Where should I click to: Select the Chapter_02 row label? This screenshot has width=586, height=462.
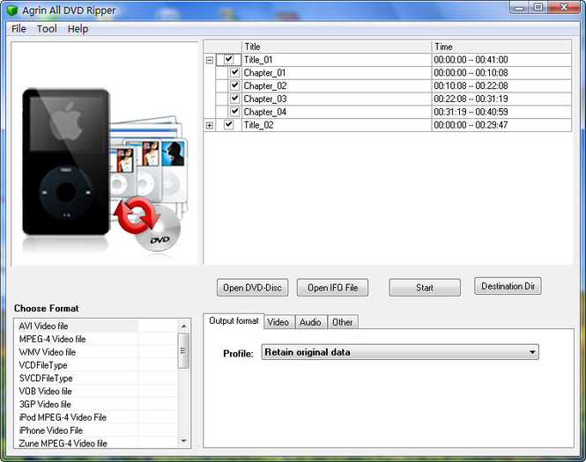coord(265,86)
